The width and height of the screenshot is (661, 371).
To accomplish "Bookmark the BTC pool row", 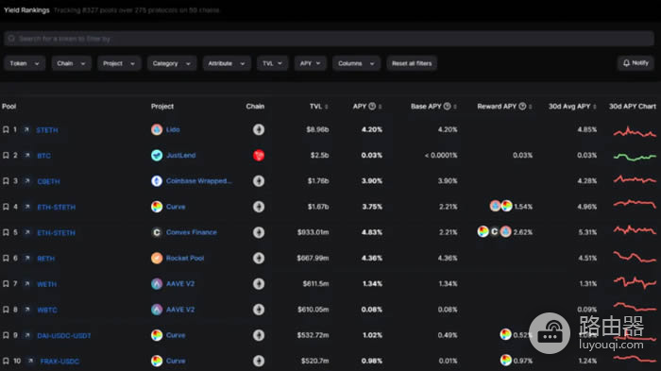I will tap(6, 156).
